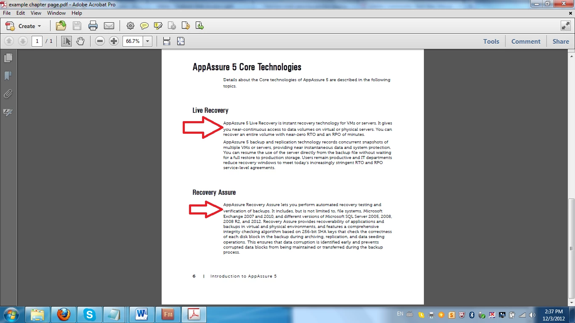Activate the Select text tool
Image resolution: width=575 pixels, height=323 pixels.
pyautogui.click(x=67, y=41)
